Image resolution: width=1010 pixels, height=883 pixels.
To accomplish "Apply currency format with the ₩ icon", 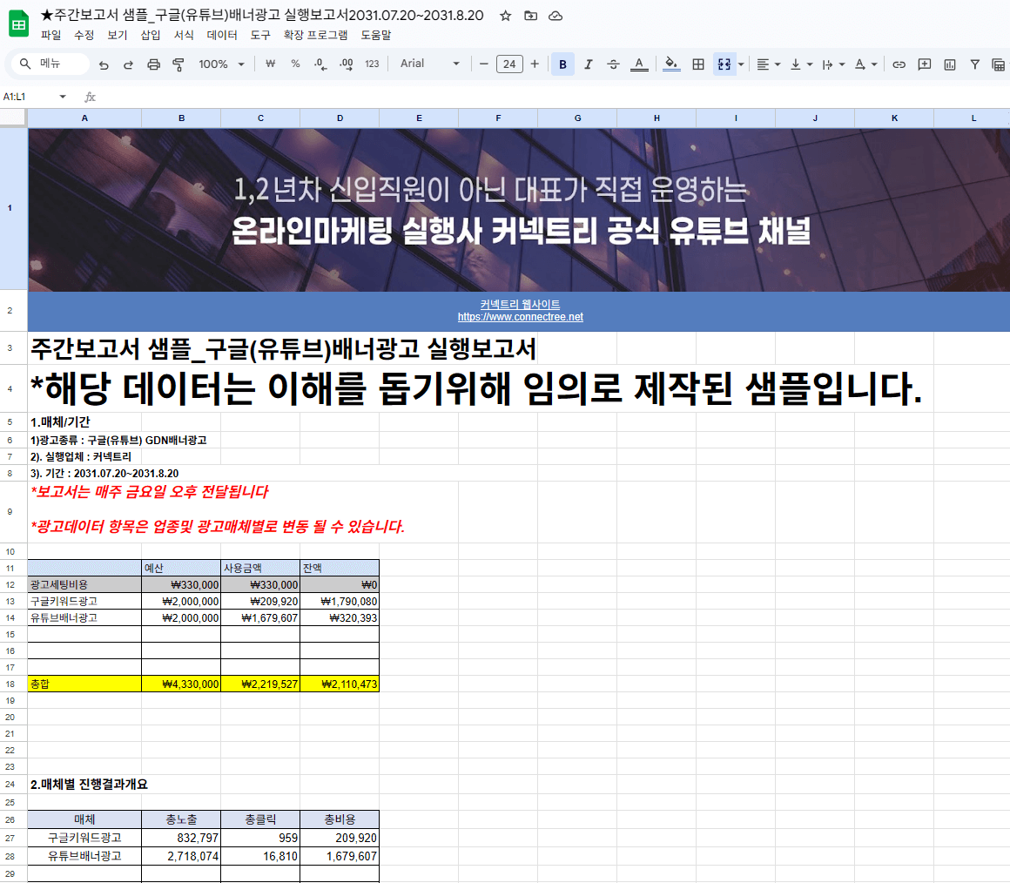I will [x=271, y=64].
